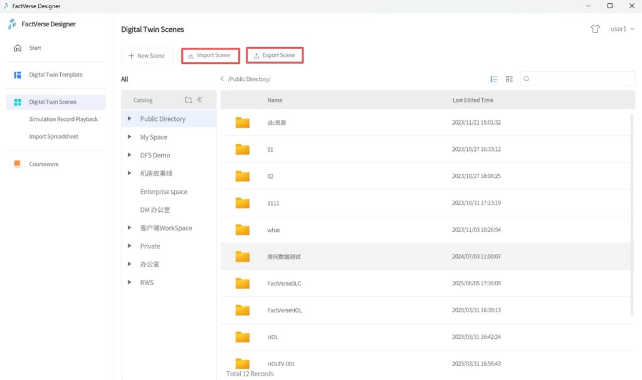Click the back arrow before /Public Directory/

222,79
